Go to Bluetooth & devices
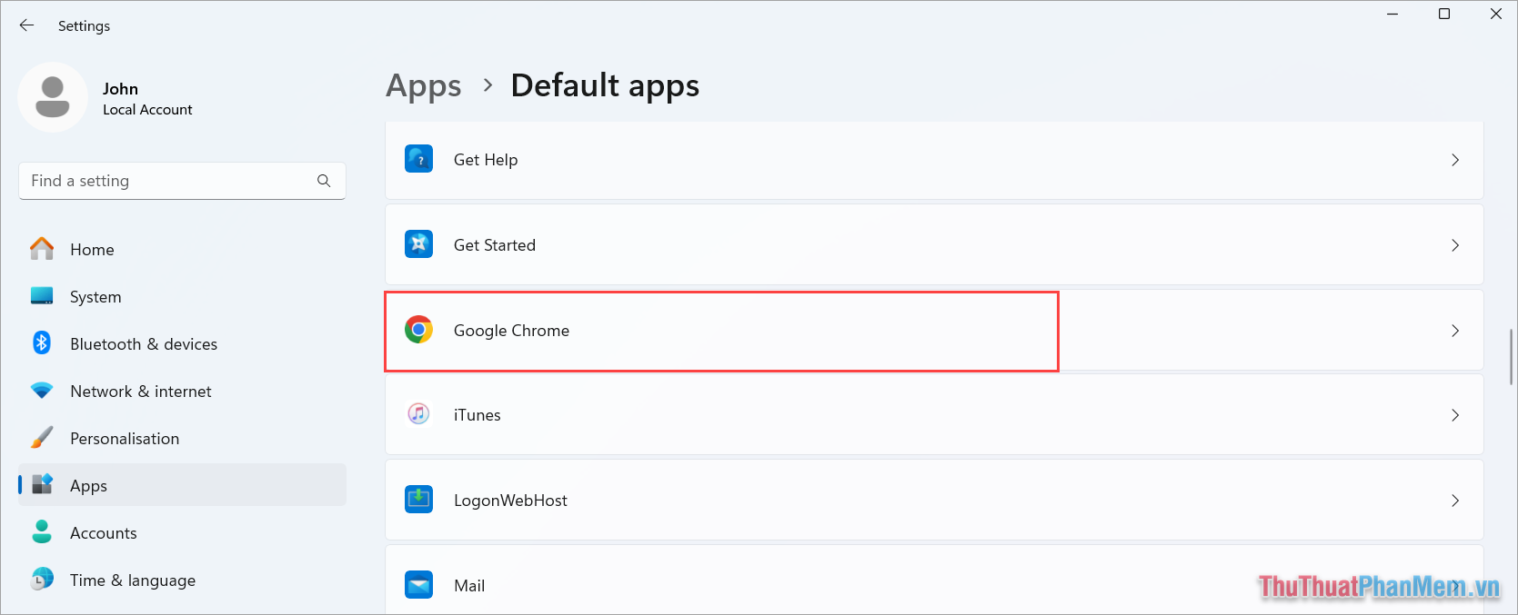This screenshot has width=1518, height=615. (x=182, y=343)
